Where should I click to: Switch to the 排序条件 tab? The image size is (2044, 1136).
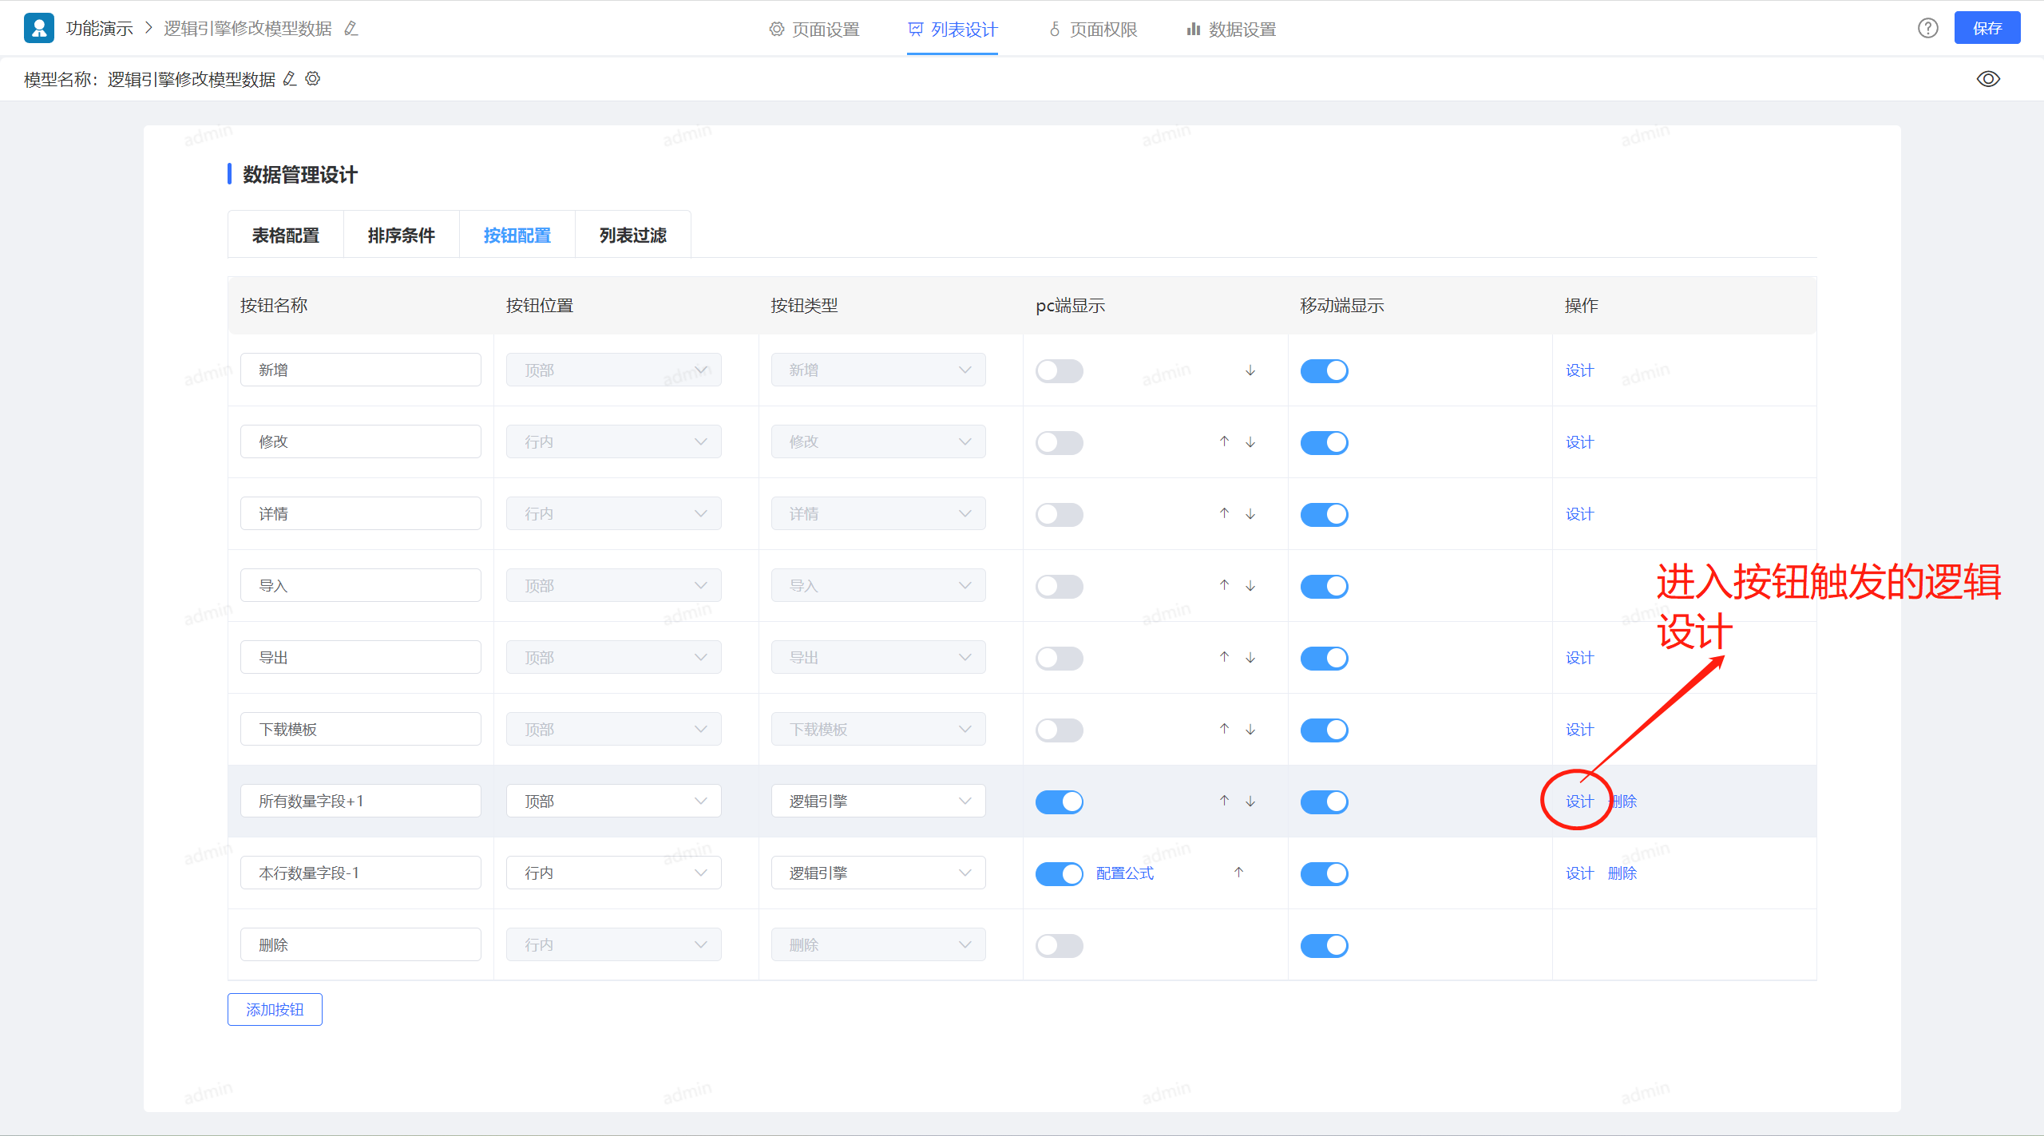tap(400, 235)
